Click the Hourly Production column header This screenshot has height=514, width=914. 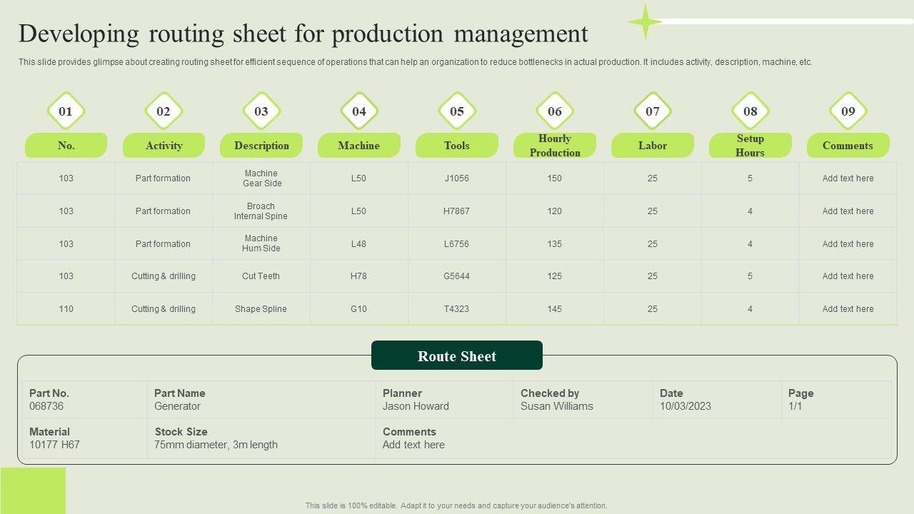pyautogui.click(x=555, y=146)
